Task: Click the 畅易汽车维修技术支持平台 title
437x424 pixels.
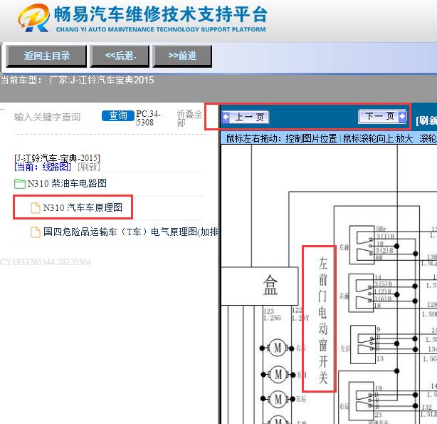Action: 161,14
